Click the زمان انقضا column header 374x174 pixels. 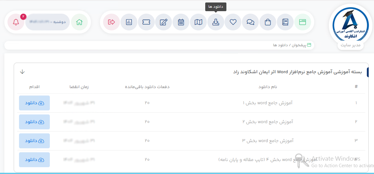79,87
